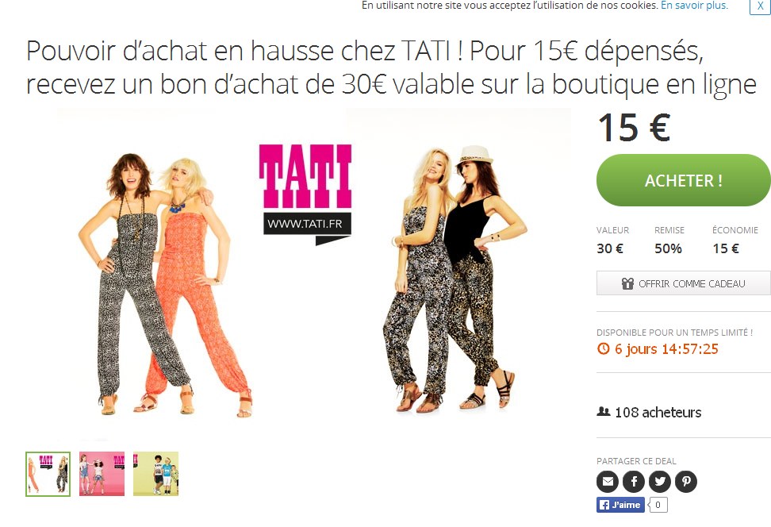Viewport: 771px width, 527px height.
Task: Select the pink girls' fashion thumbnail
Action: (102, 474)
